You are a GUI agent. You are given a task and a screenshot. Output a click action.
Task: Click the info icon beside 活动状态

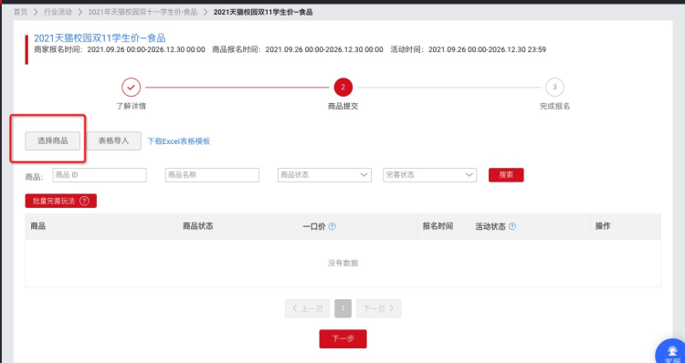(x=512, y=226)
